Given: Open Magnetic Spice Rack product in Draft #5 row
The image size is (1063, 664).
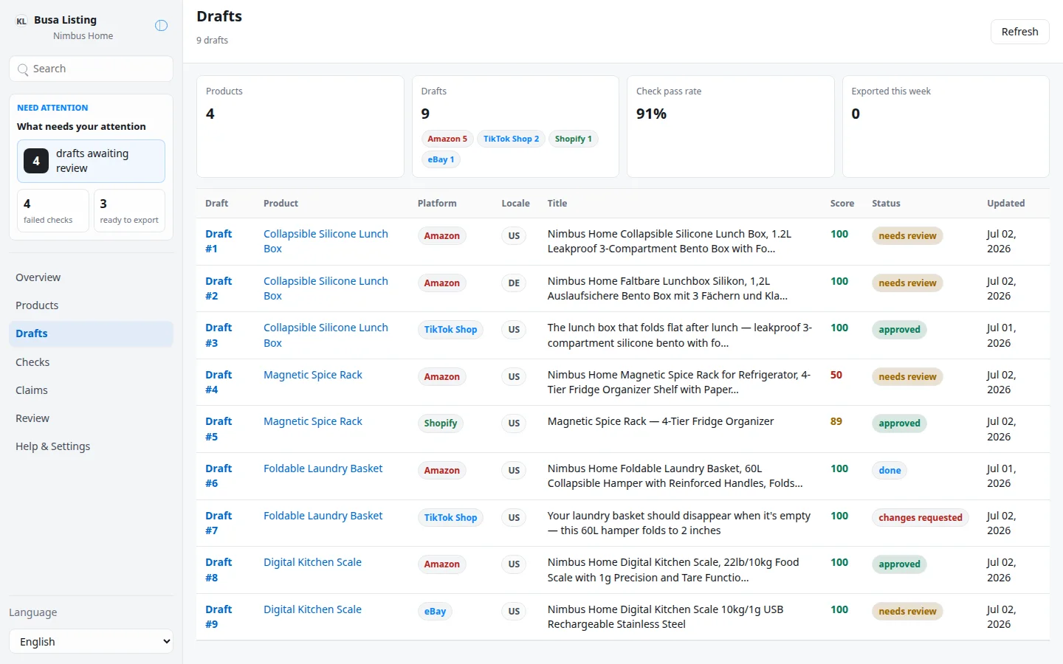Looking at the screenshot, I should (313, 421).
